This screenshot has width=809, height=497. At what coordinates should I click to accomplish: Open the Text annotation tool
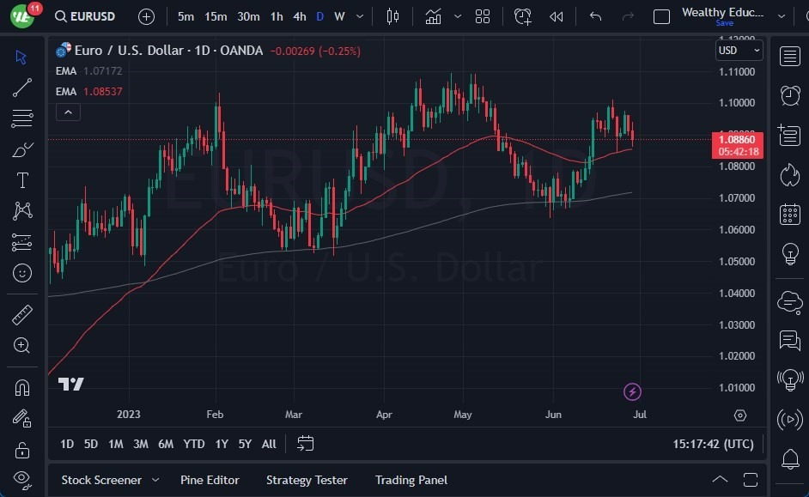21,180
